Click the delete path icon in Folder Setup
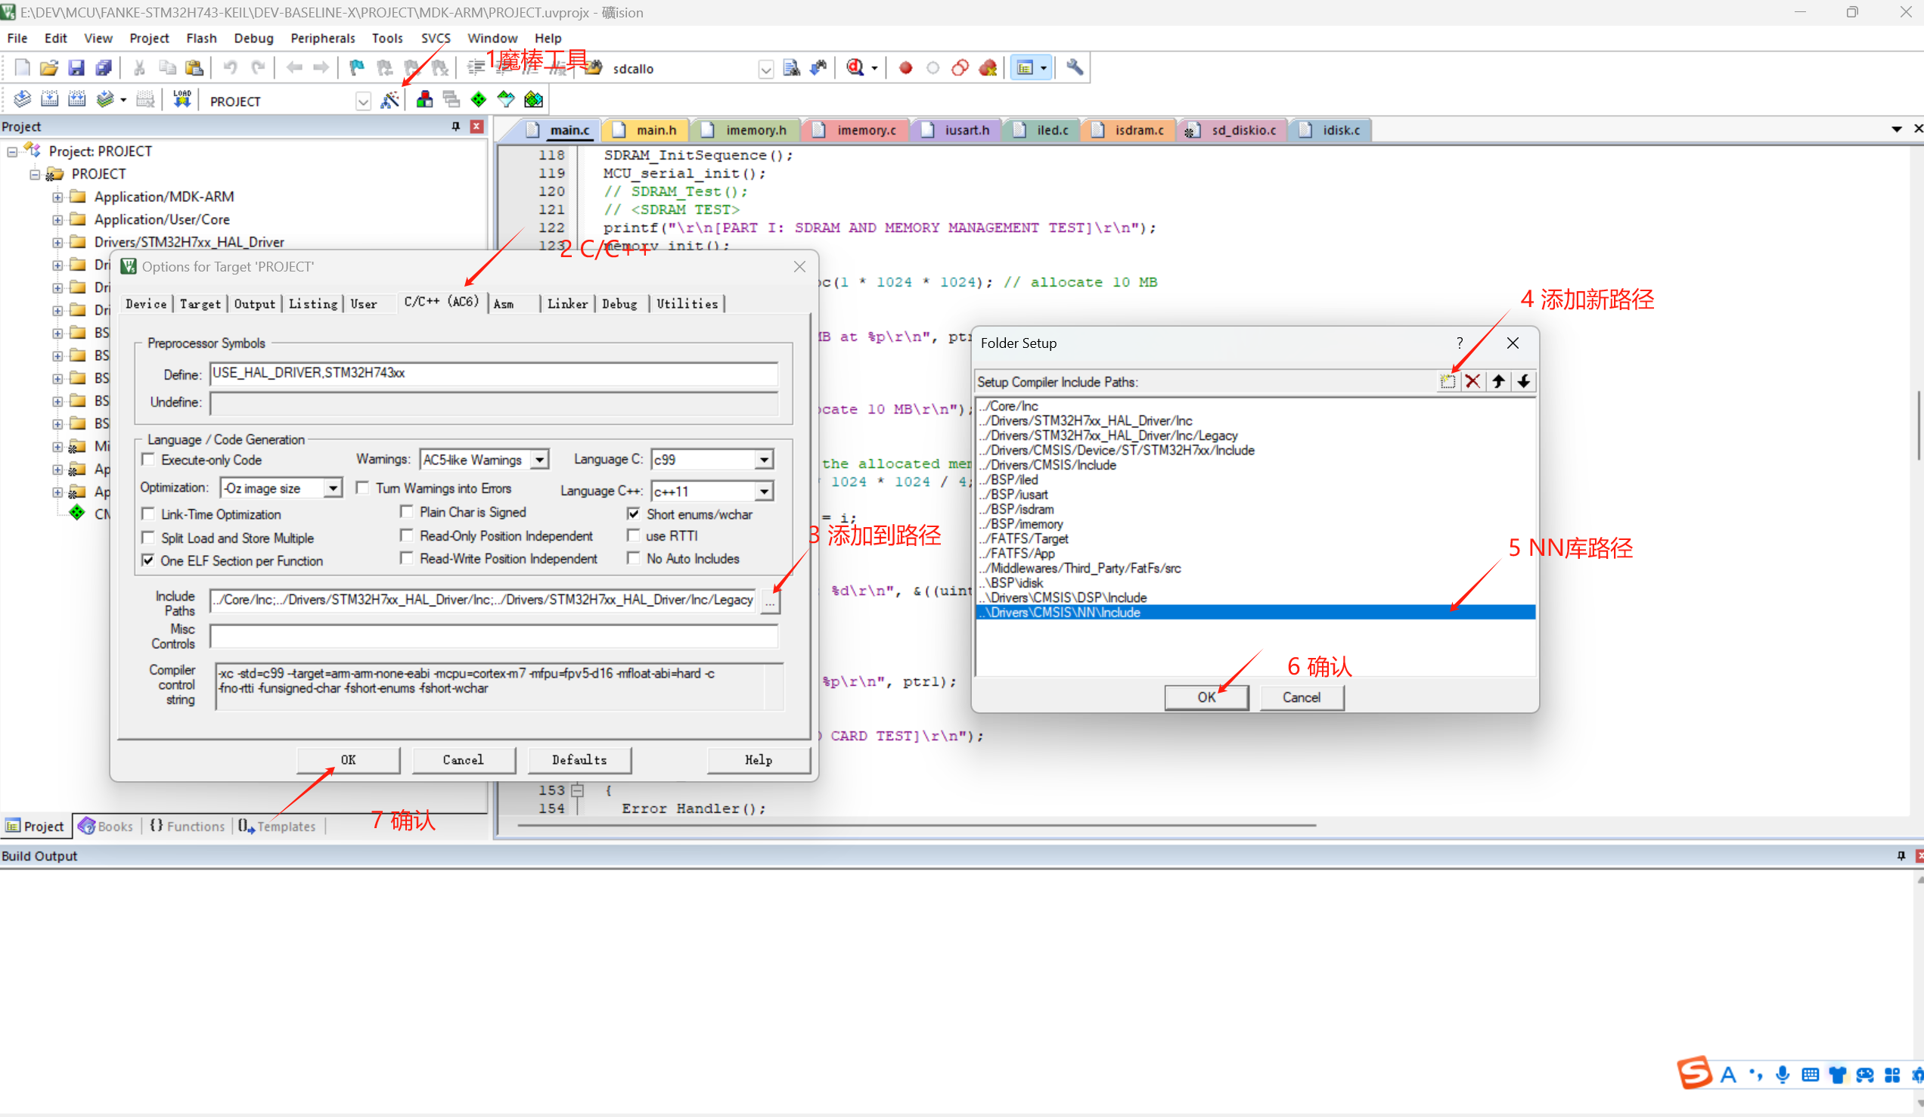The width and height of the screenshot is (1924, 1117). click(1472, 382)
